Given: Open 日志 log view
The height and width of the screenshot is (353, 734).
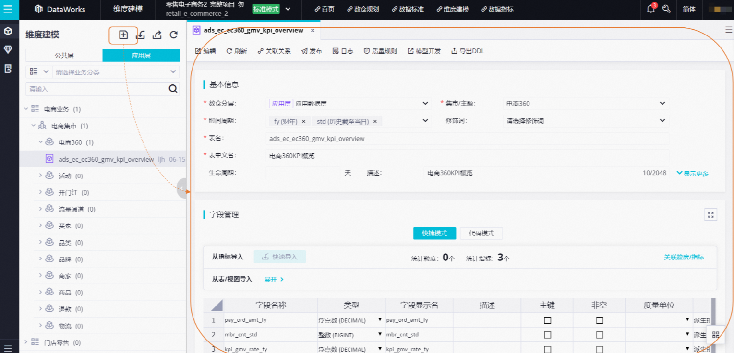Looking at the screenshot, I should point(343,51).
